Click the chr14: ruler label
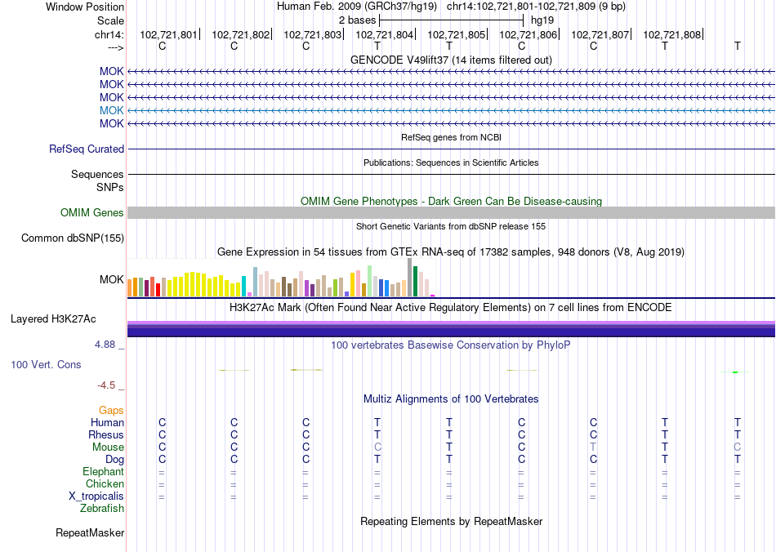 coord(109,34)
